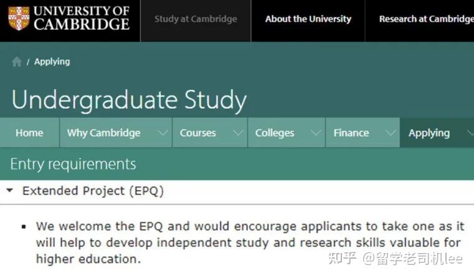The image size is (474, 278).
Task: Expand the Applying menu chevron
Action: coord(469,133)
